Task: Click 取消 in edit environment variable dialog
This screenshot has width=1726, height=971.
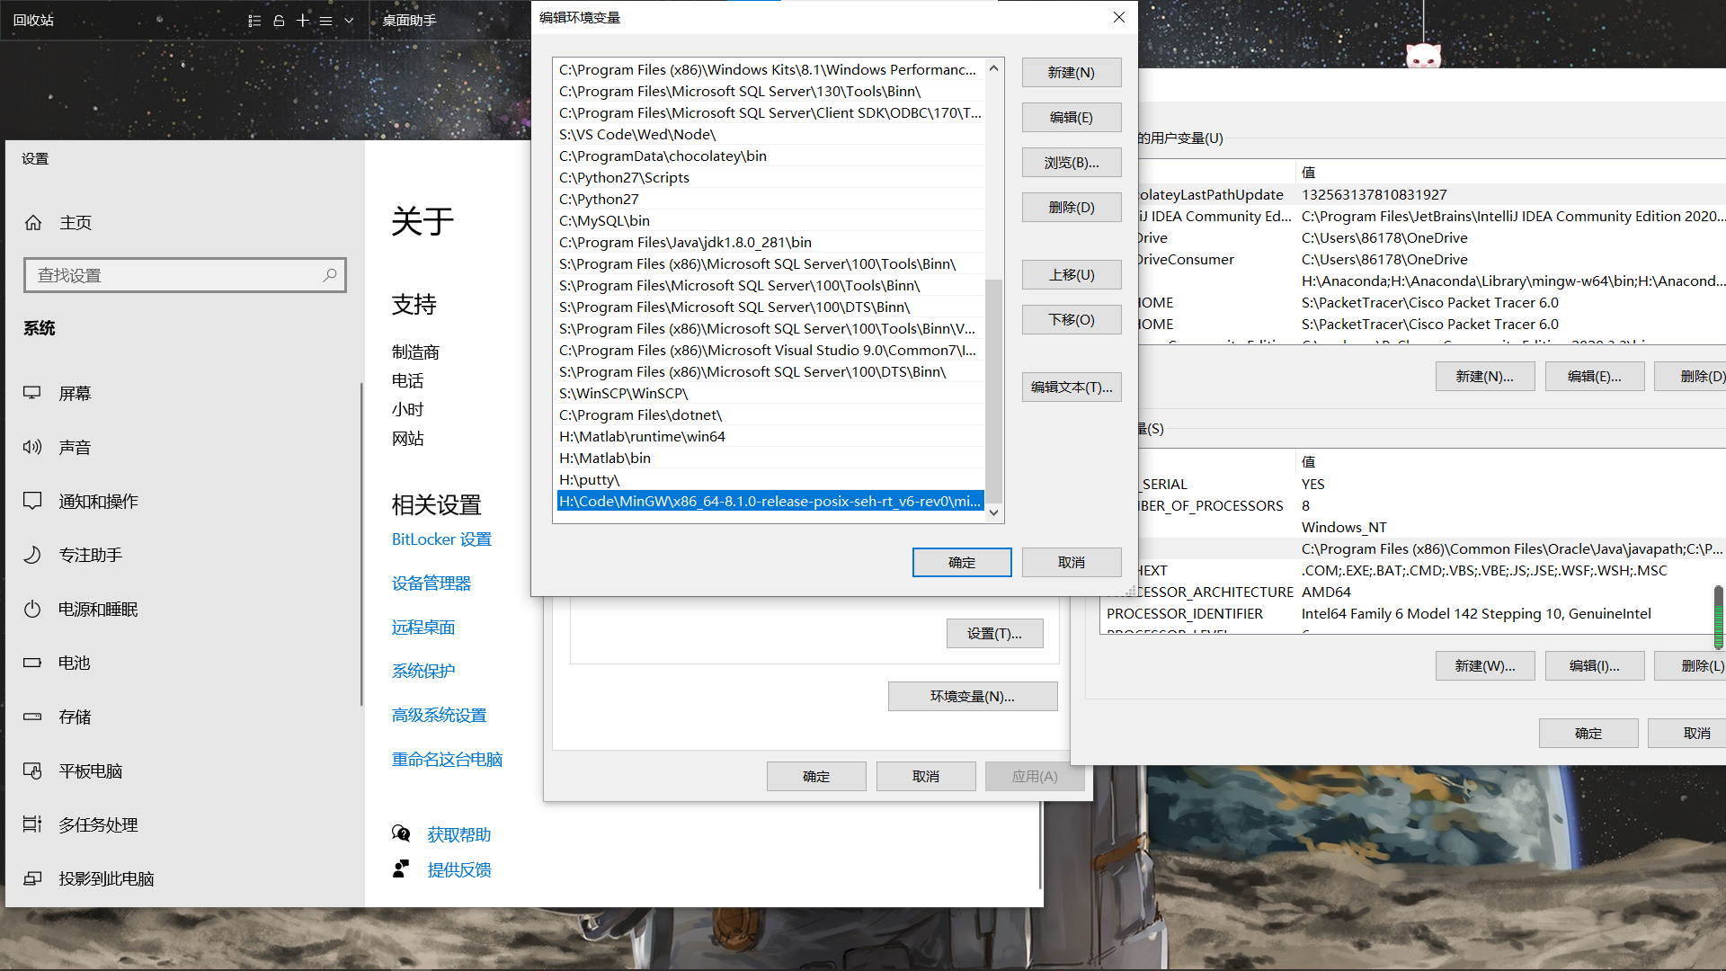Action: pos(1072,563)
